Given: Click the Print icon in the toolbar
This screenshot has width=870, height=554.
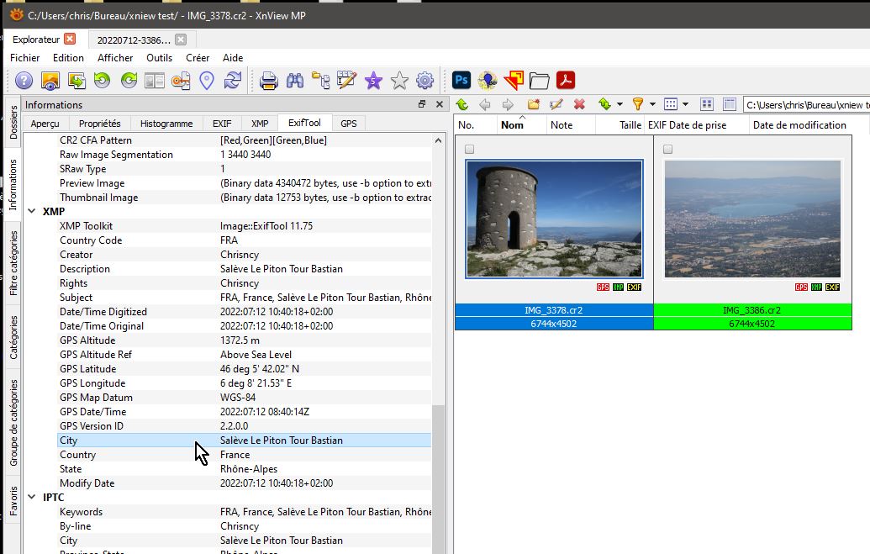Looking at the screenshot, I should [269, 81].
